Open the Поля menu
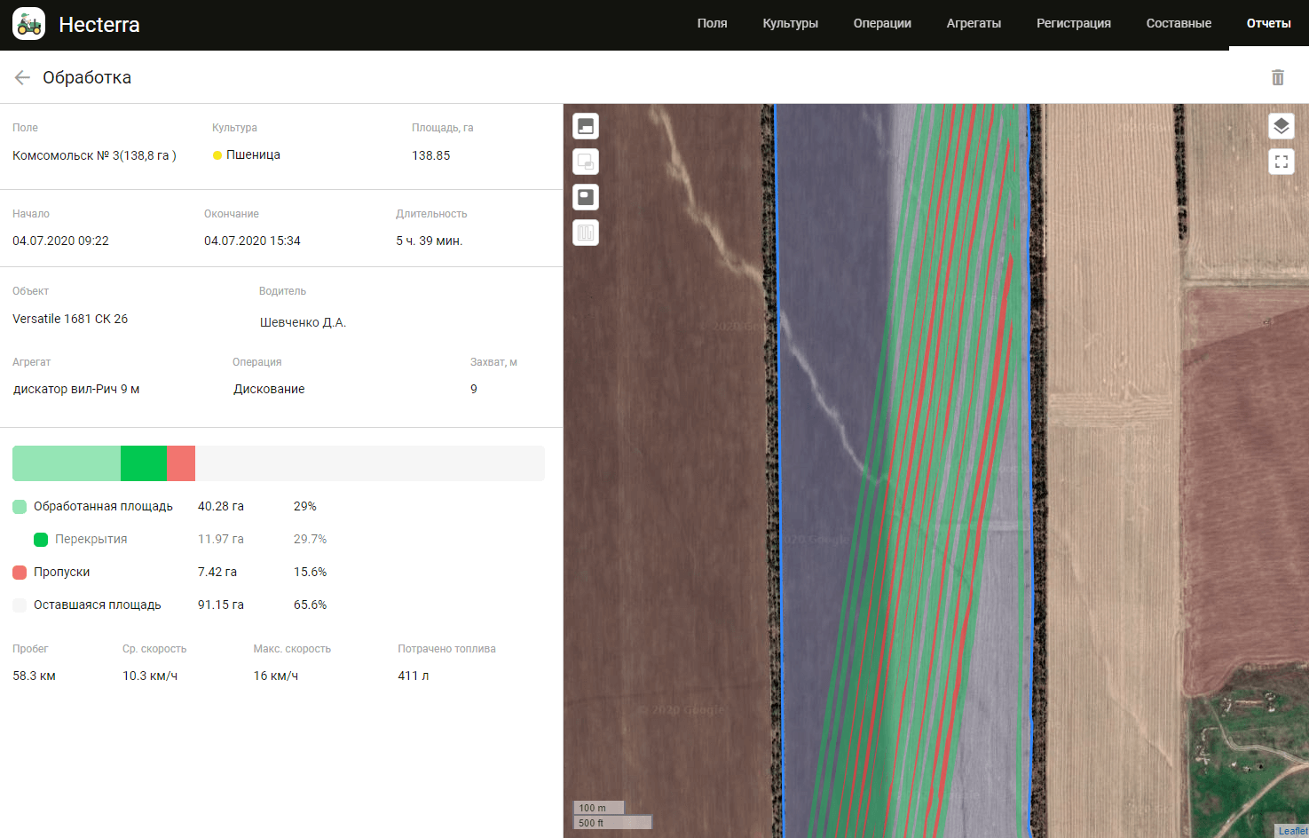 click(x=712, y=24)
